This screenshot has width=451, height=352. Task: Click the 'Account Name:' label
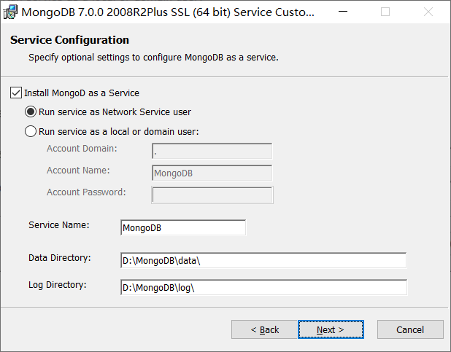78,170
